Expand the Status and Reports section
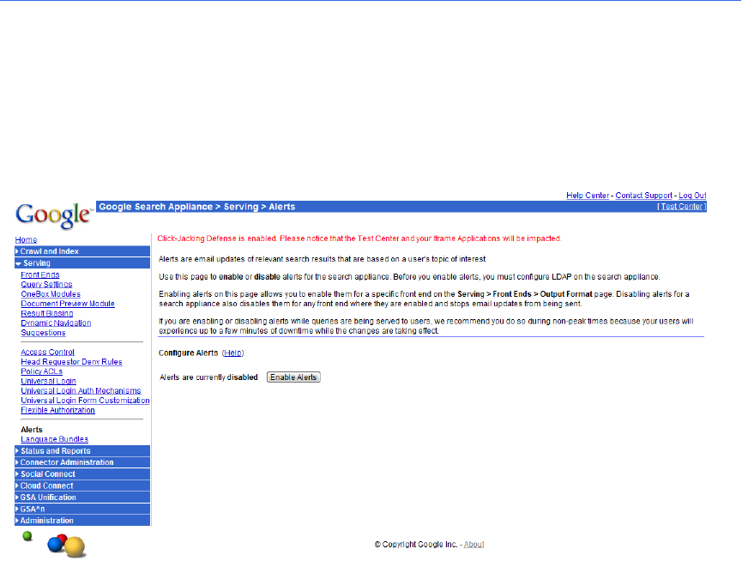This screenshot has width=742, height=561. (x=82, y=451)
